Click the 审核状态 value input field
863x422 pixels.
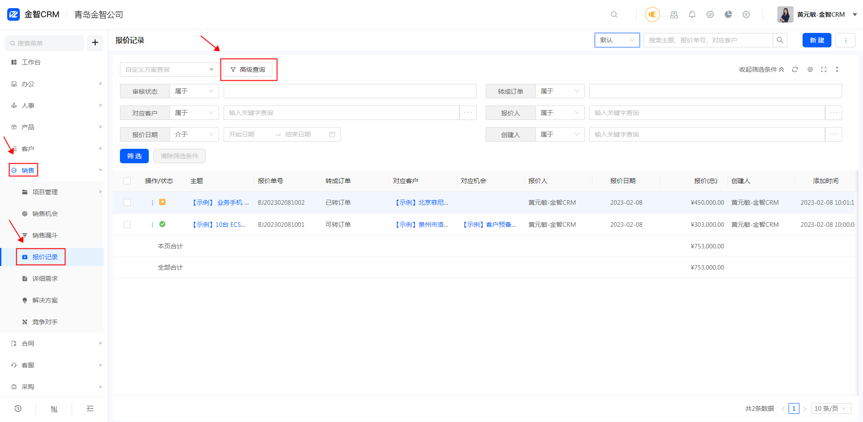pos(350,91)
